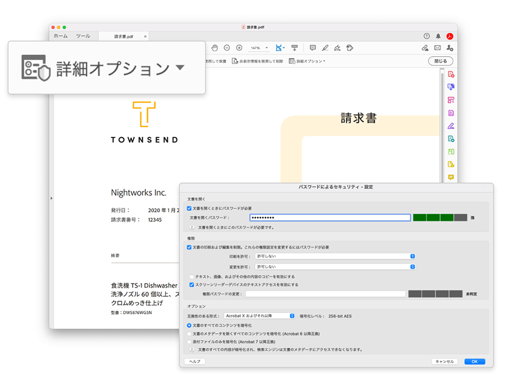Enable テキスト、画像 copy content checkbox
507x380 pixels.
pos(192,277)
